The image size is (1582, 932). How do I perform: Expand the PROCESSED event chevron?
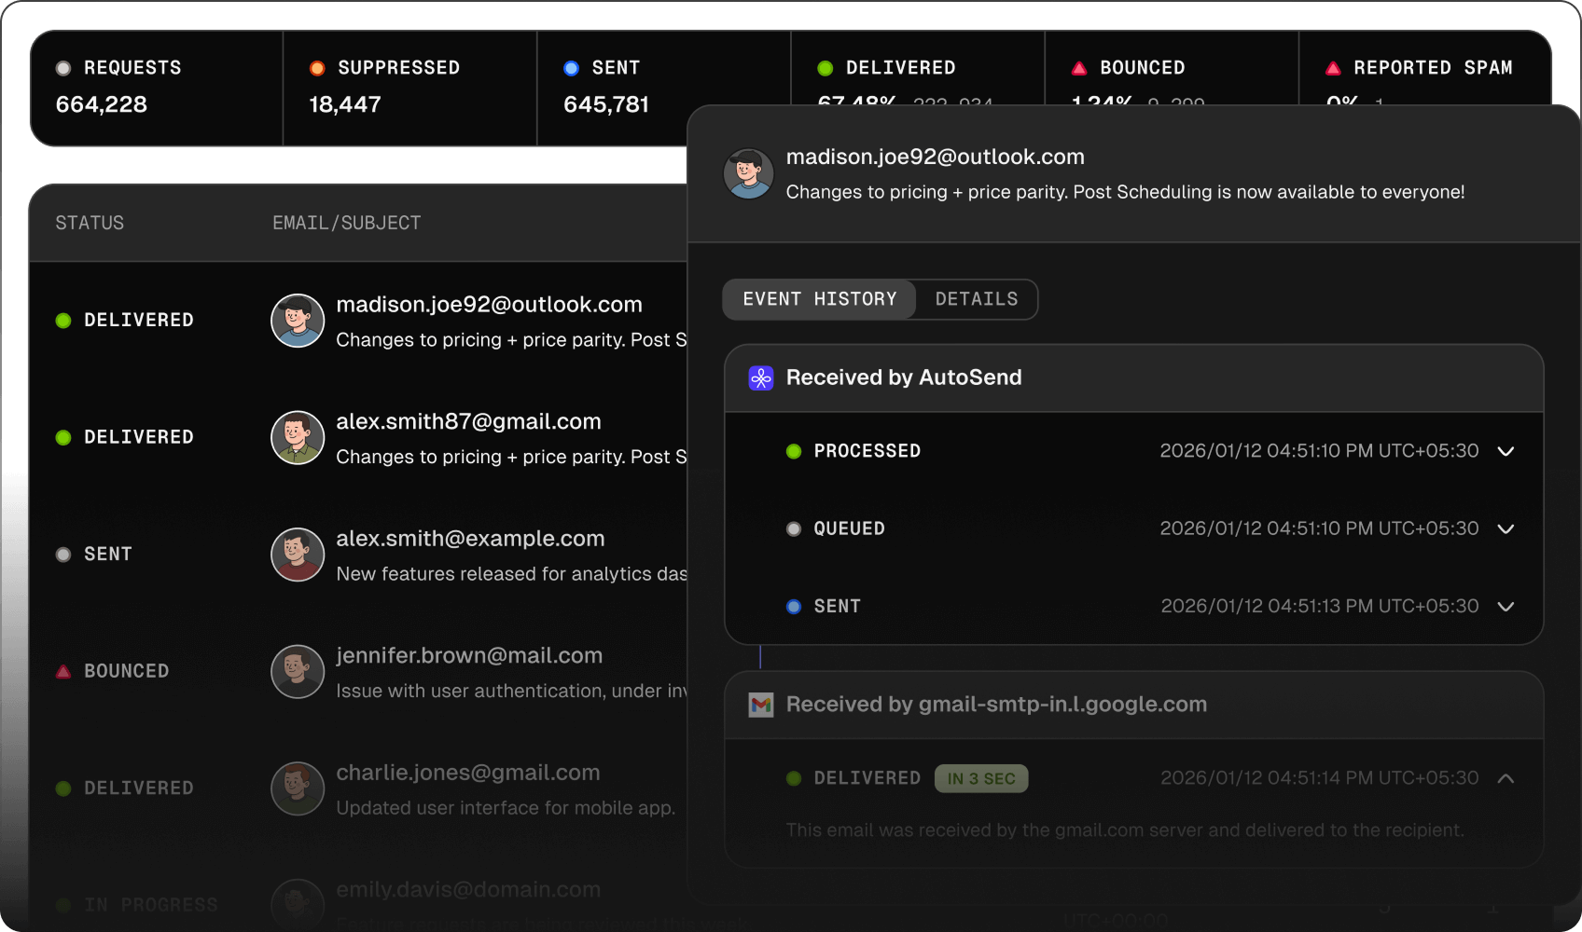[1506, 451]
